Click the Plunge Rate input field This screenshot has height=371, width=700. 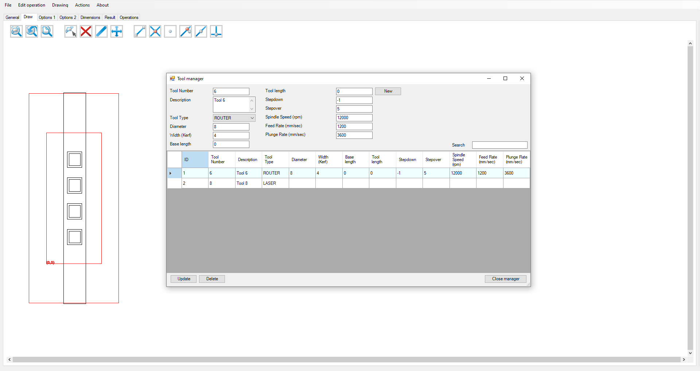click(354, 135)
